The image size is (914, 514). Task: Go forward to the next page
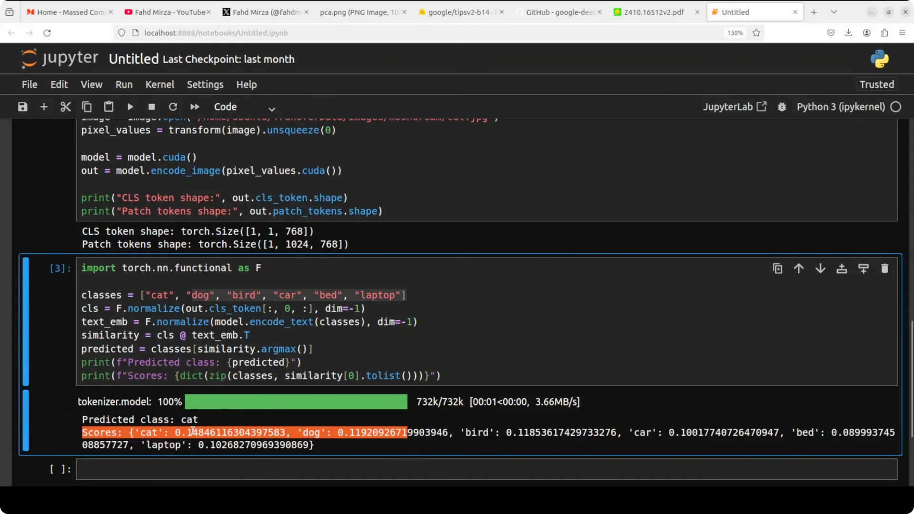[x=29, y=33]
